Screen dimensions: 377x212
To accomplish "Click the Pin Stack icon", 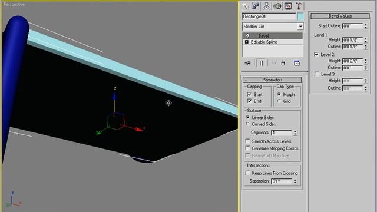I will [247, 63].
